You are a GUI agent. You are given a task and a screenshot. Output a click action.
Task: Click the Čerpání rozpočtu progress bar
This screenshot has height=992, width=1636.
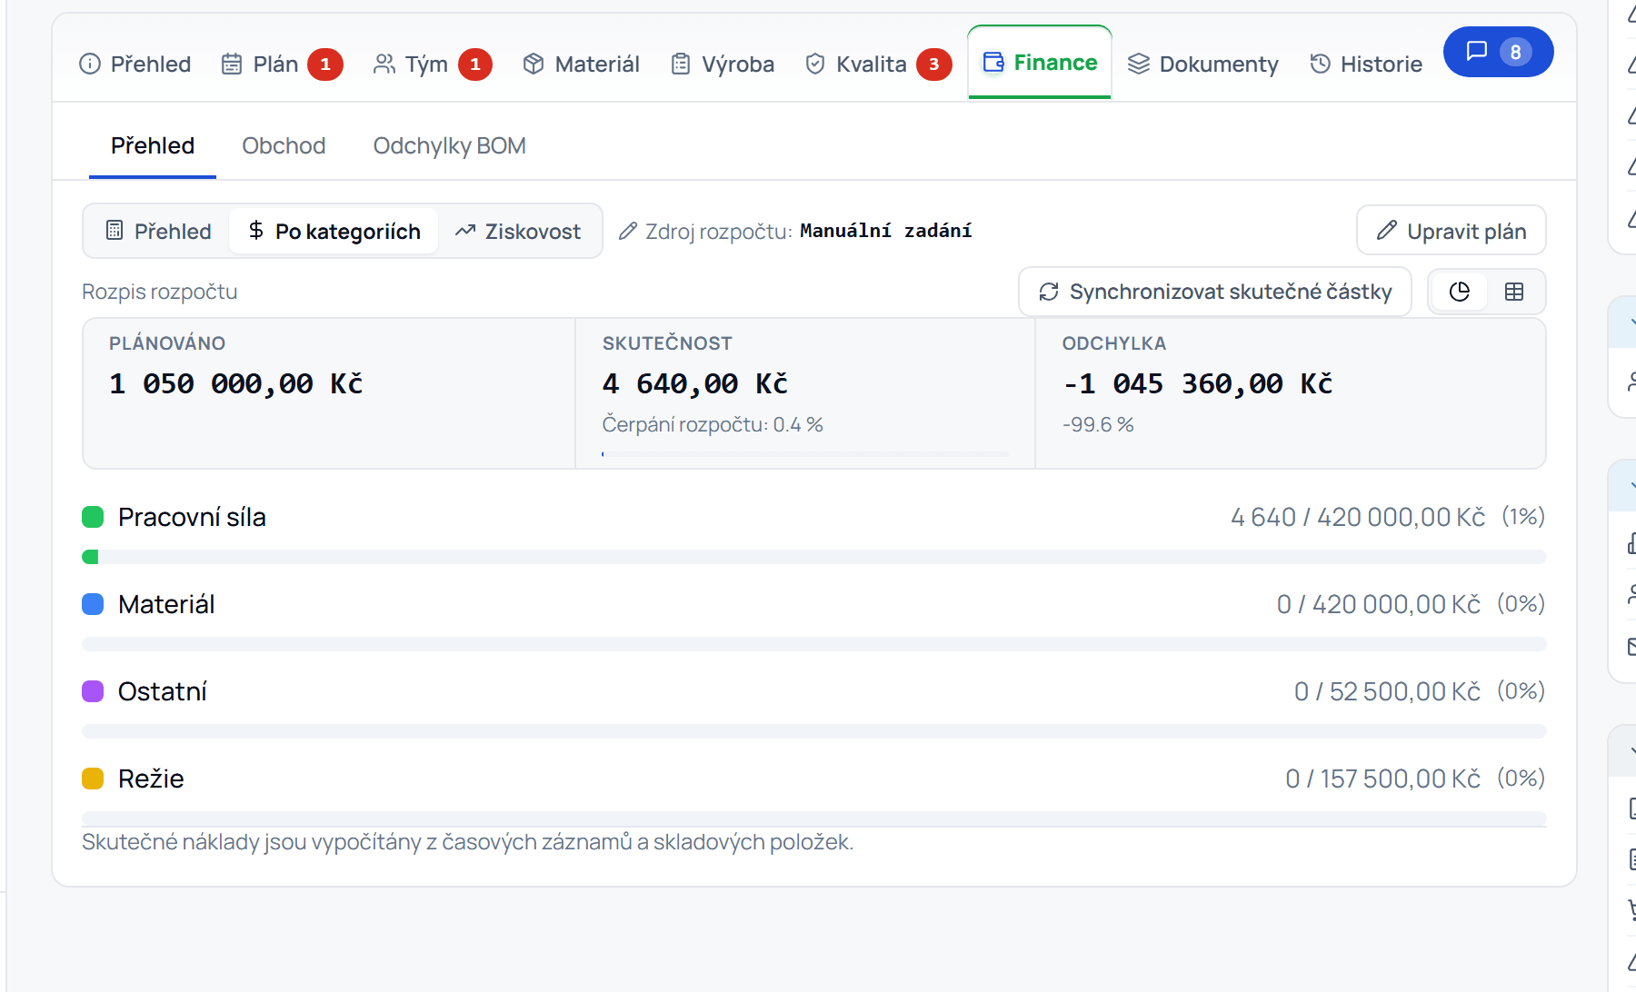pos(805,453)
